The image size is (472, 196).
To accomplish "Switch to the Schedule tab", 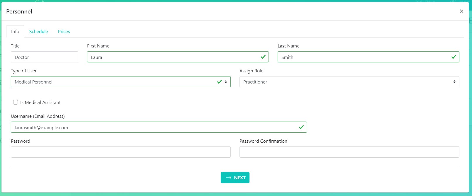I will [x=38, y=31].
